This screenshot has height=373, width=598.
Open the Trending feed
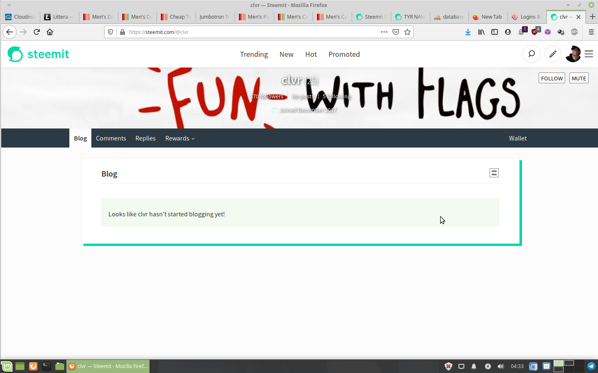(254, 54)
